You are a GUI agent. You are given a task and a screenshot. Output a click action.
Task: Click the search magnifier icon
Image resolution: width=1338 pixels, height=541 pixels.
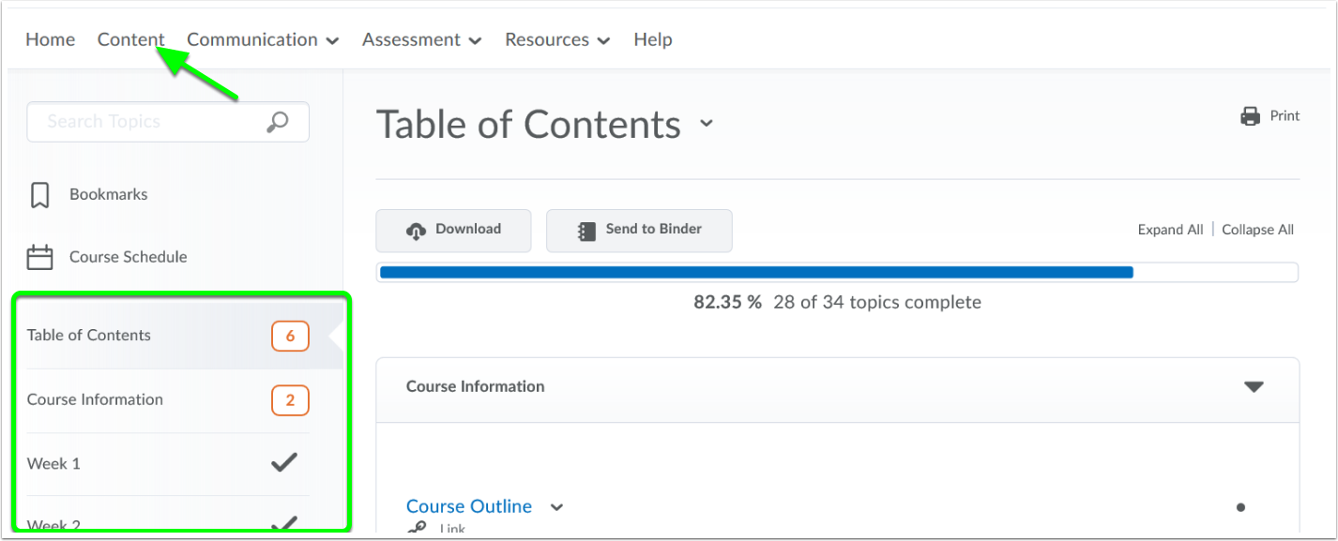point(278,122)
